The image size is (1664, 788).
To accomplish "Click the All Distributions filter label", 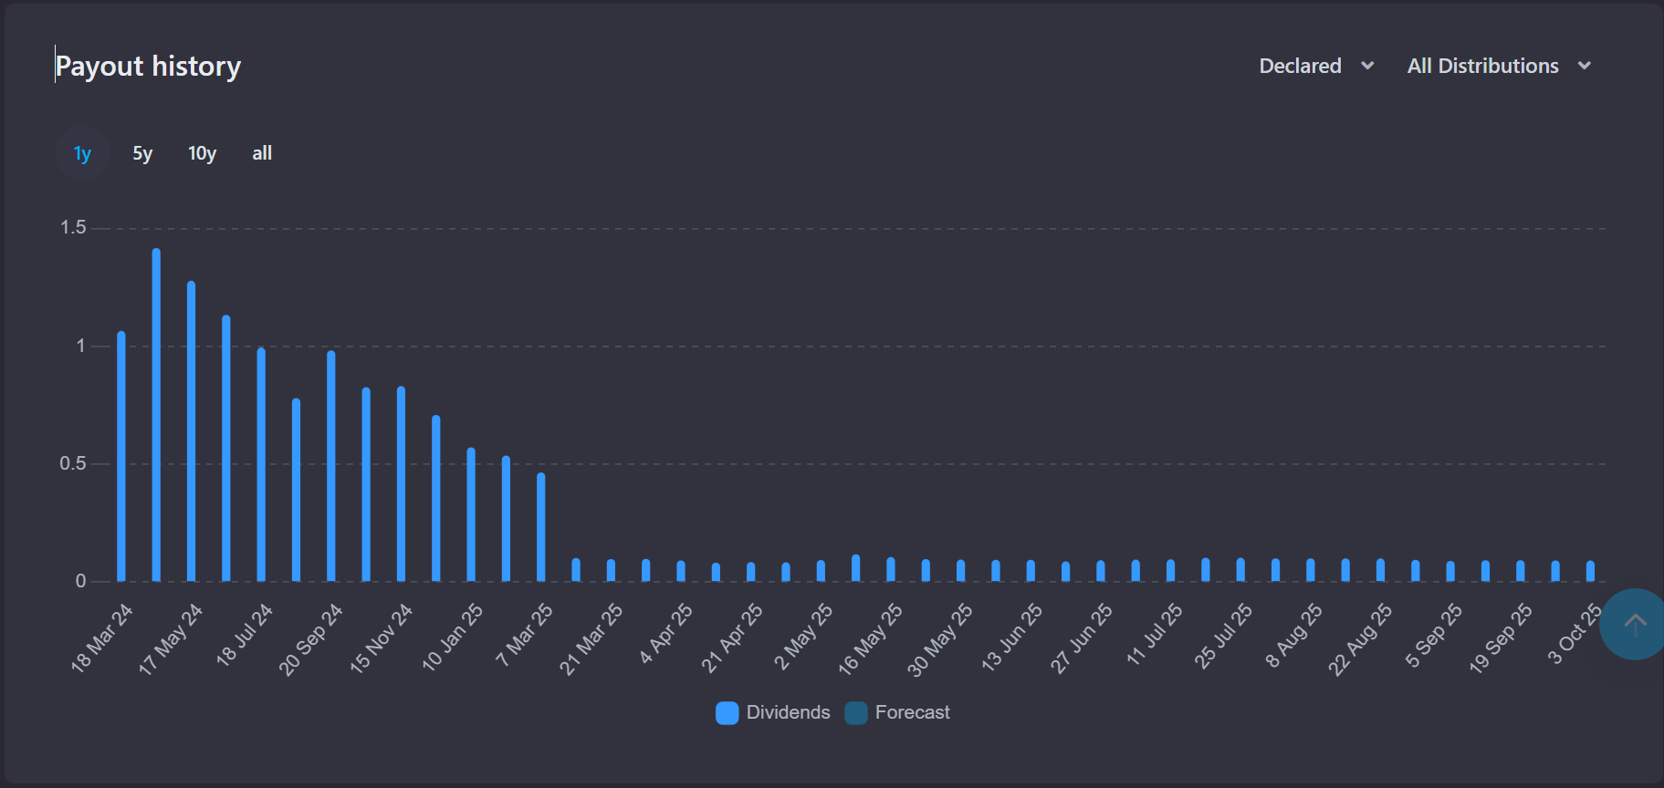I will point(1482,66).
